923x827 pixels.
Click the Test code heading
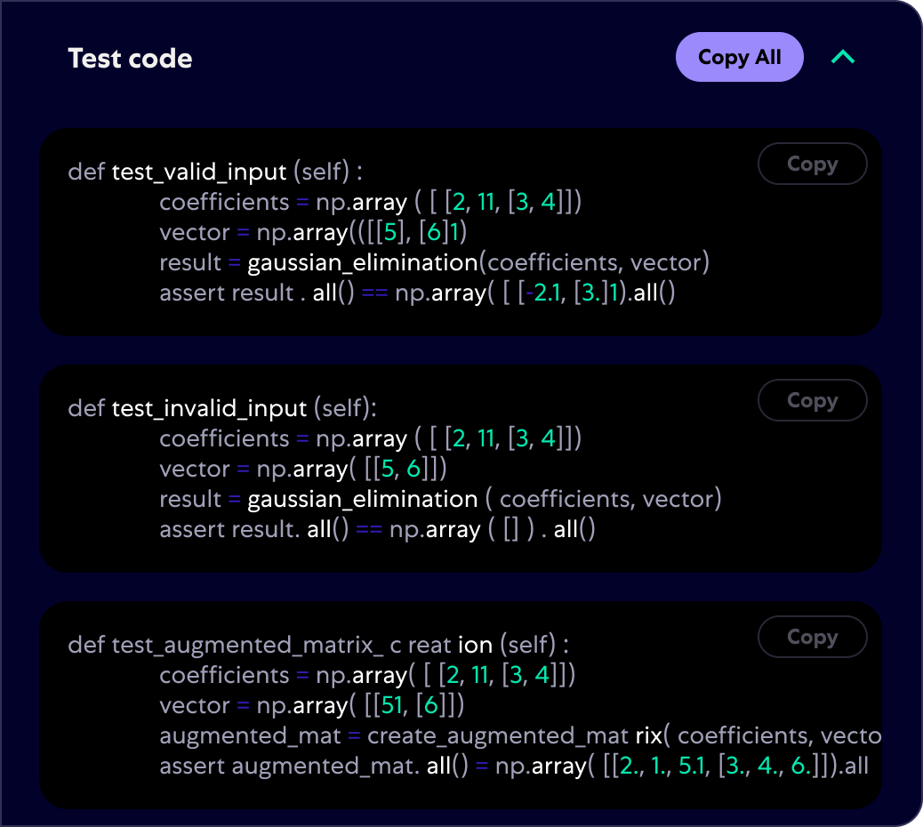click(130, 59)
